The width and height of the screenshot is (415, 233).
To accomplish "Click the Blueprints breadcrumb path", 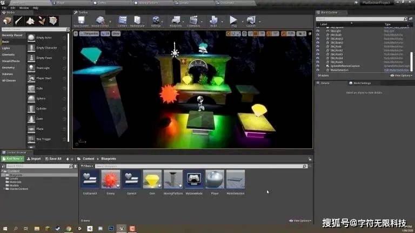I will [x=109, y=159].
